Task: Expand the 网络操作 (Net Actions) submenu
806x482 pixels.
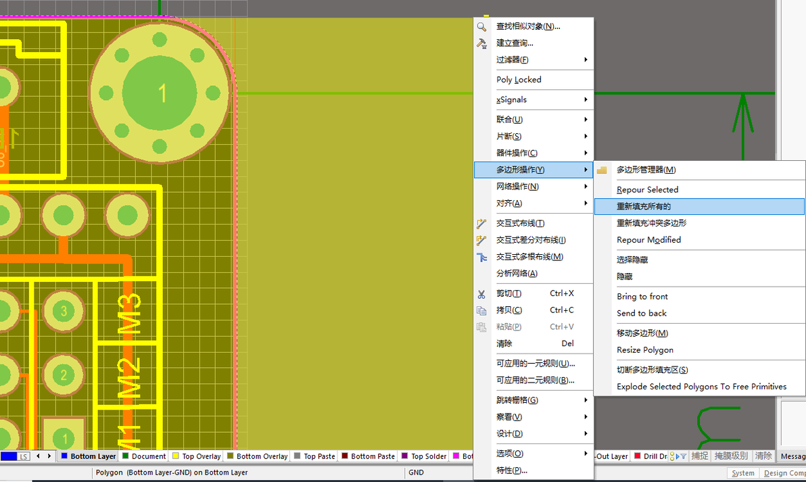Action: coord(534,187)
